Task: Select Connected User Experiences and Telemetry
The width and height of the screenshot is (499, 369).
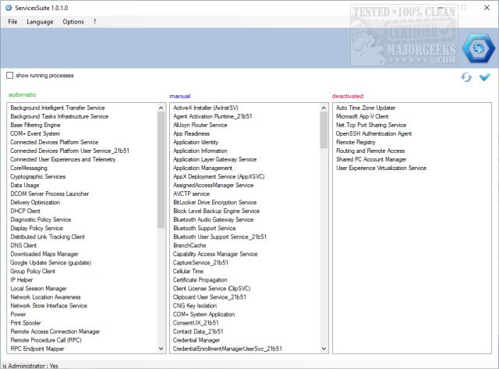Action: (62, 159)
